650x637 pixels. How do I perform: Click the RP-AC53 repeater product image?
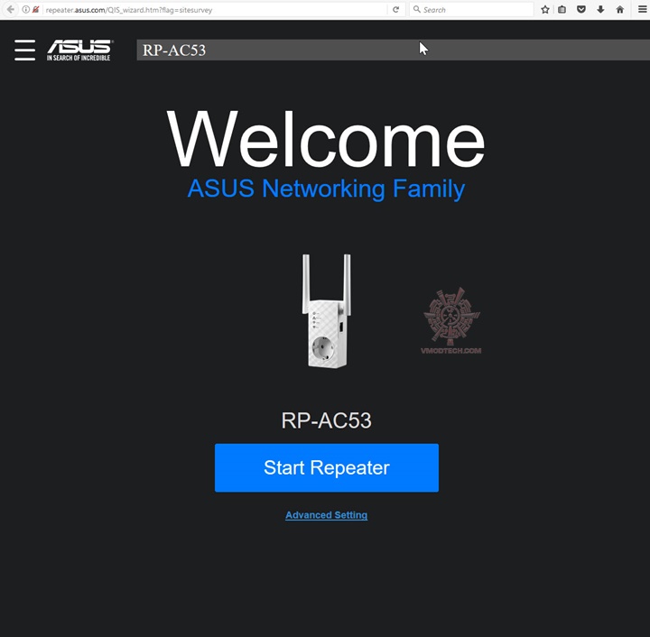327,311
